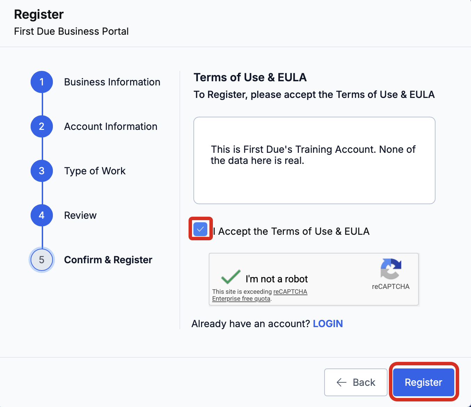
Task: Jump to the Review step label
Action: click(80, 215)
